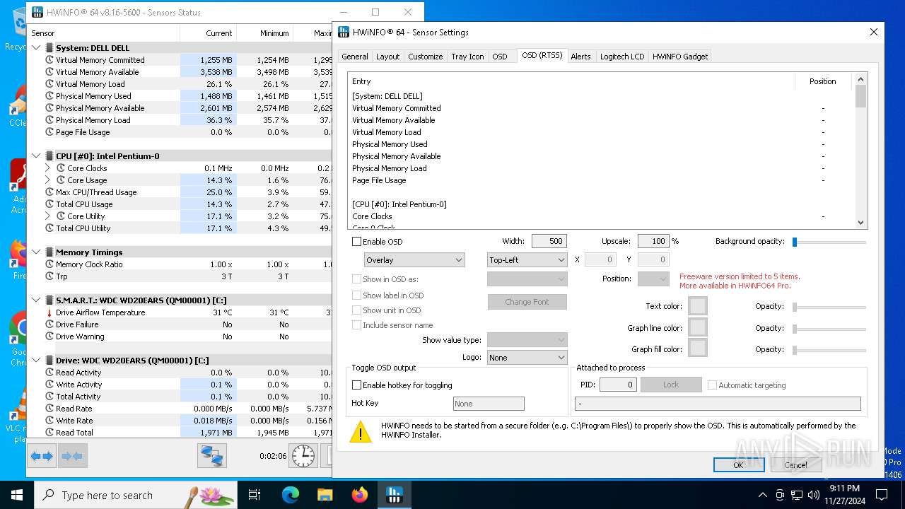Click OK in Sensor Settings
This screenshot has width=905, height=509.
point(739,464)
